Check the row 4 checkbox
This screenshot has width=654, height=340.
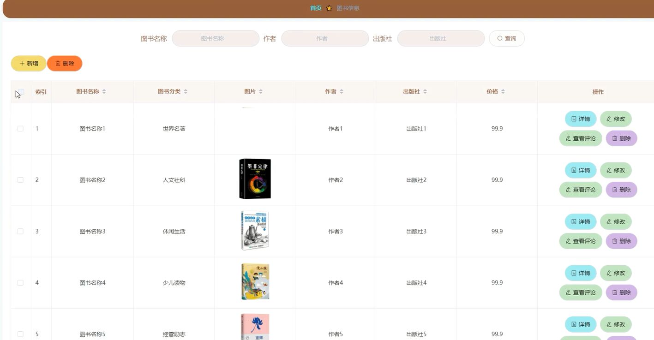point(20,283)
